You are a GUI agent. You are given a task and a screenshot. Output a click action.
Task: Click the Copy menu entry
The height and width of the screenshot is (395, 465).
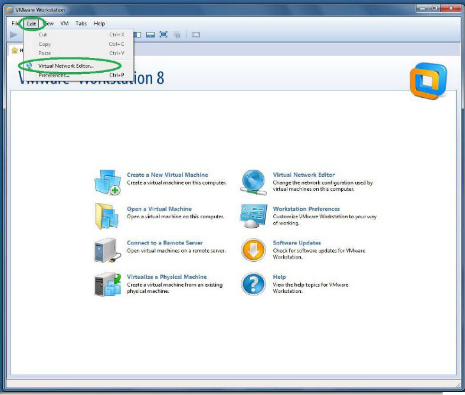coord(78,44)
